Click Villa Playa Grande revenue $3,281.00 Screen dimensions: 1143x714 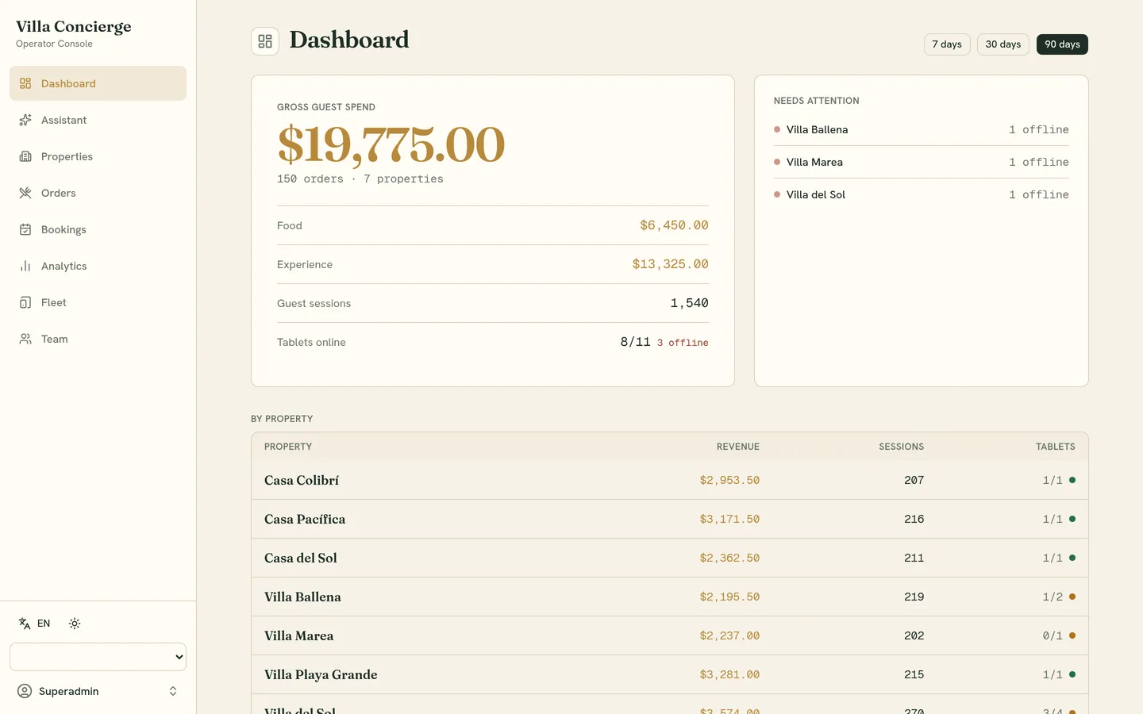[x=729, y=674]
